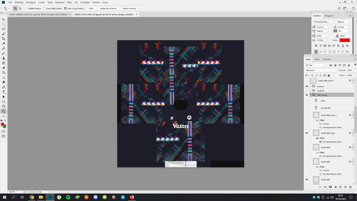Switch to Paragrafo tab
This screenshot has width=357, height=201.
[329, 16]
